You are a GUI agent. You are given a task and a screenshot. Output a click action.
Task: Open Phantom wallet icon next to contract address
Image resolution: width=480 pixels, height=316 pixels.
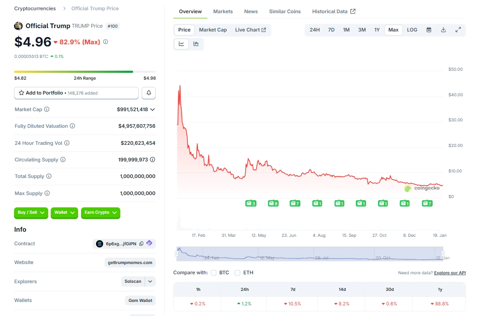coord(149,243)
